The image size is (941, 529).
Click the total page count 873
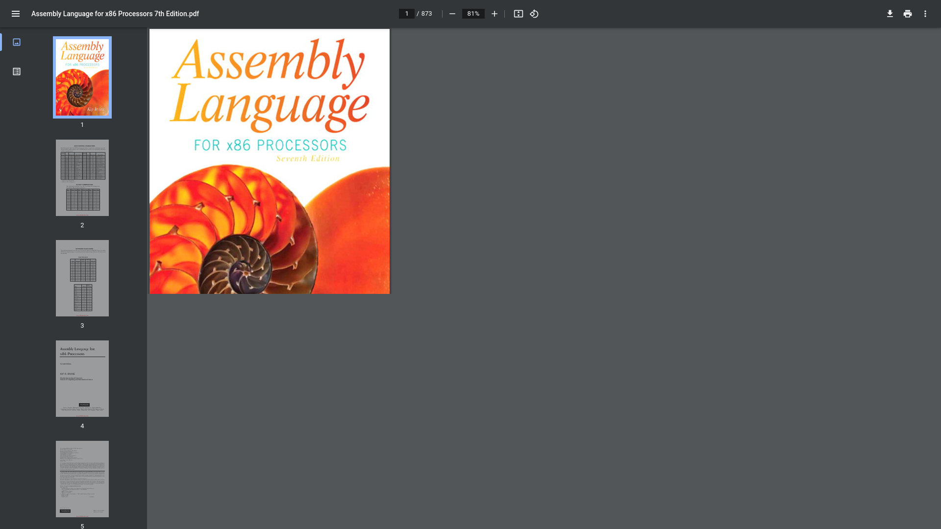coord(427,14)
